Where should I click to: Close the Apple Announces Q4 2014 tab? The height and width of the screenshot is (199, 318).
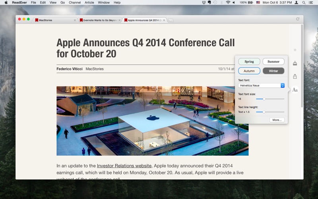[164, 20]
